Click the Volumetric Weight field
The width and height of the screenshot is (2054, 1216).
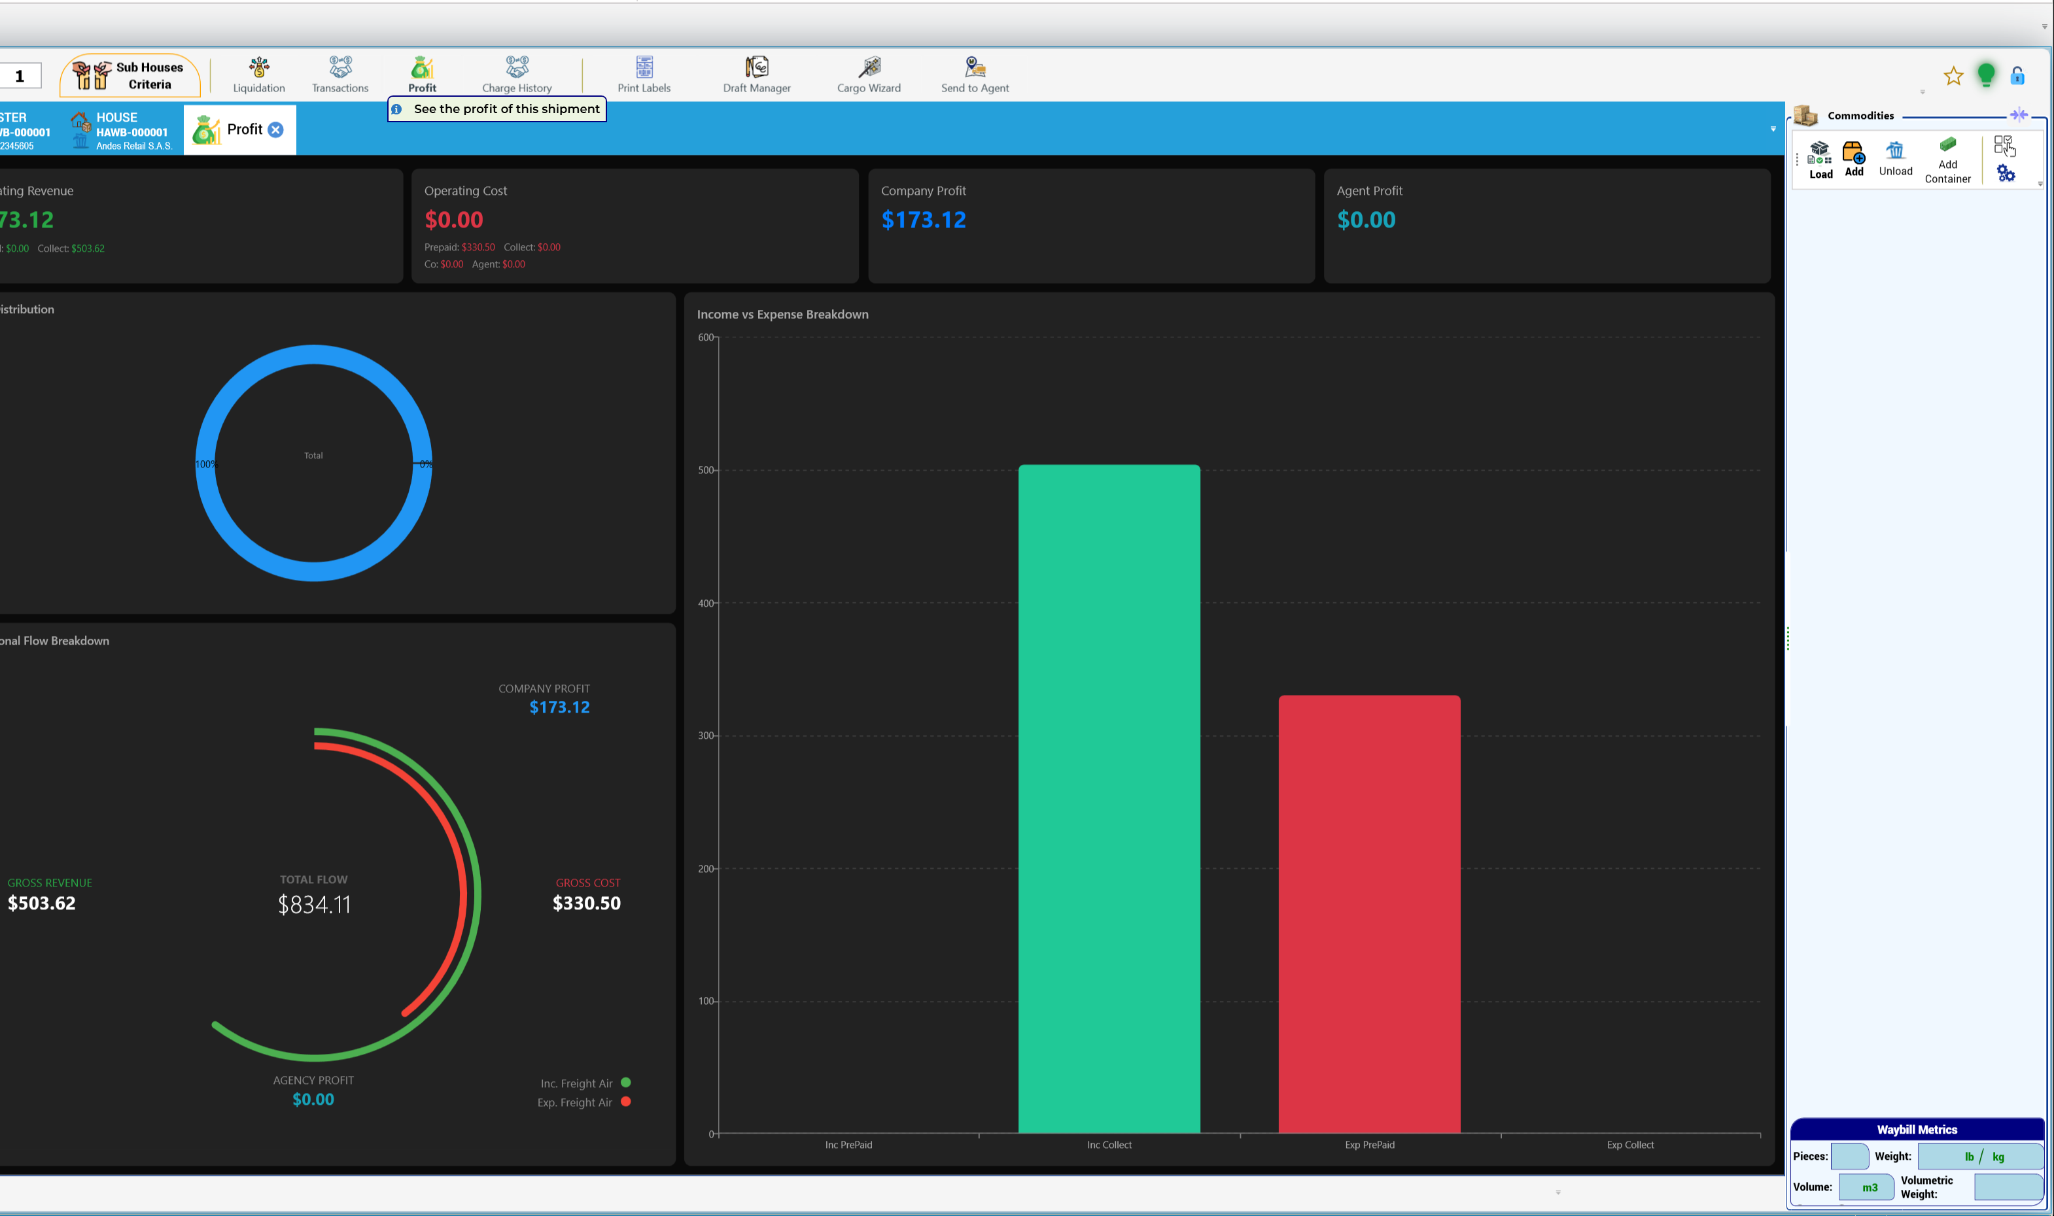(2008, 1187)
